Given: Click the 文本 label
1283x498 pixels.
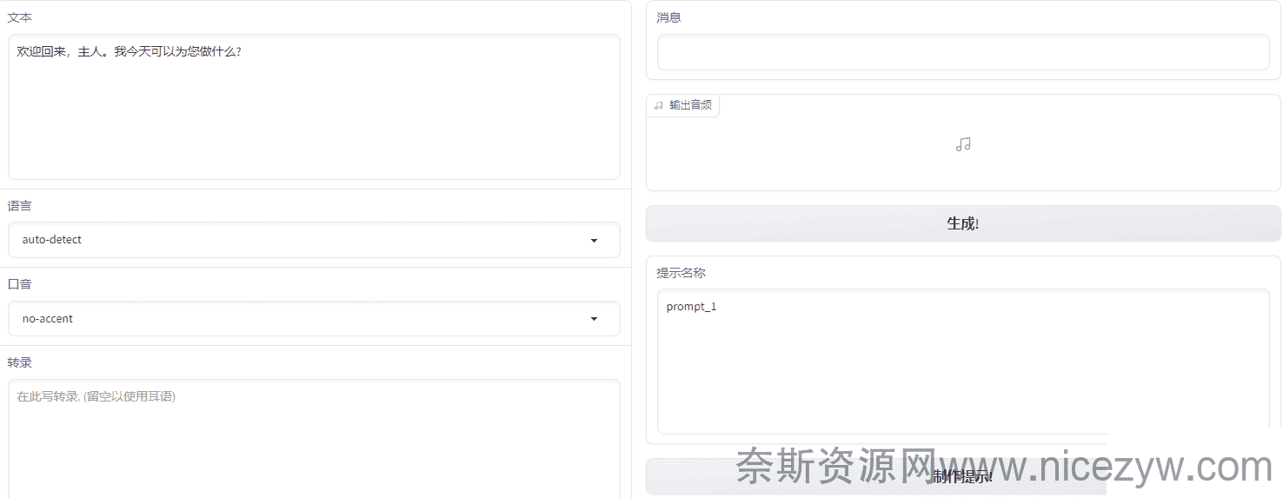Looking at the screenshot, I should [x=20, y=17].
